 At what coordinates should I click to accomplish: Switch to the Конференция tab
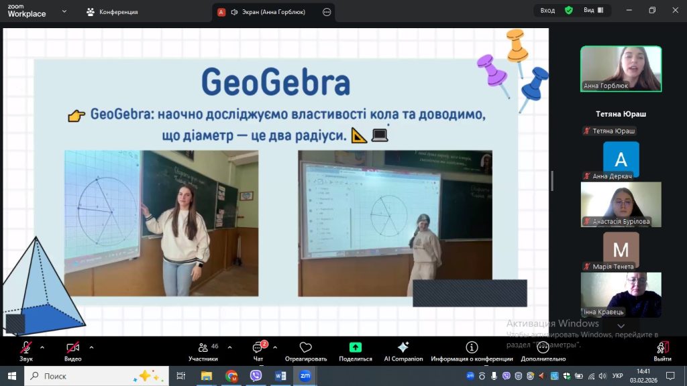pyautogui.click(x=111, y=12)
